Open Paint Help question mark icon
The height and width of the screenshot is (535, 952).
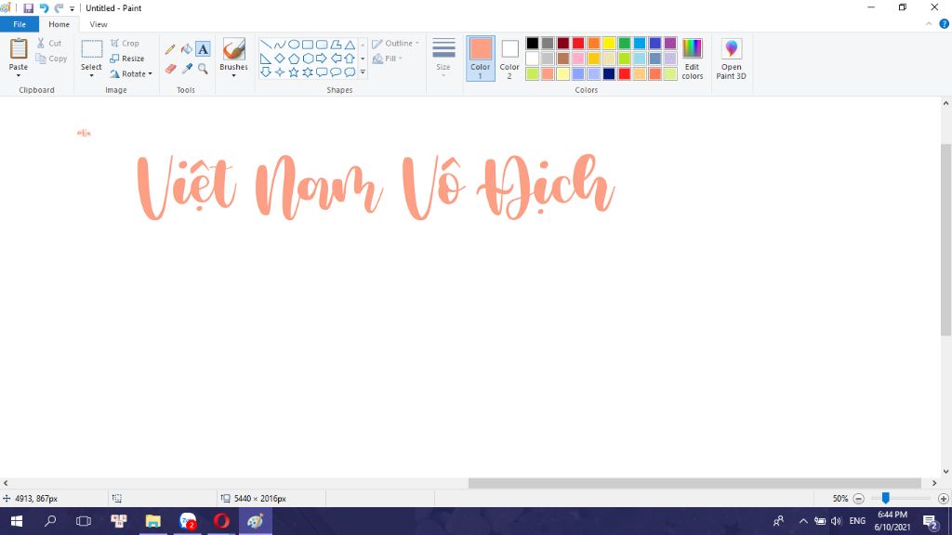945,24
